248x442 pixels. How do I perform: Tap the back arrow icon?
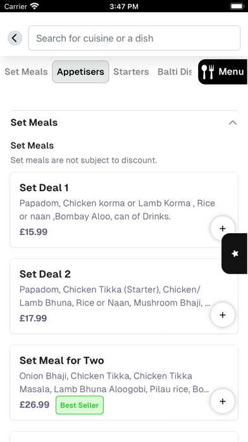click(x=15, y=38)
